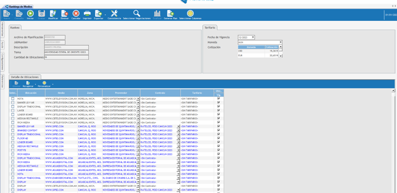Open the arrow next to Exportar

pos(105,15)
